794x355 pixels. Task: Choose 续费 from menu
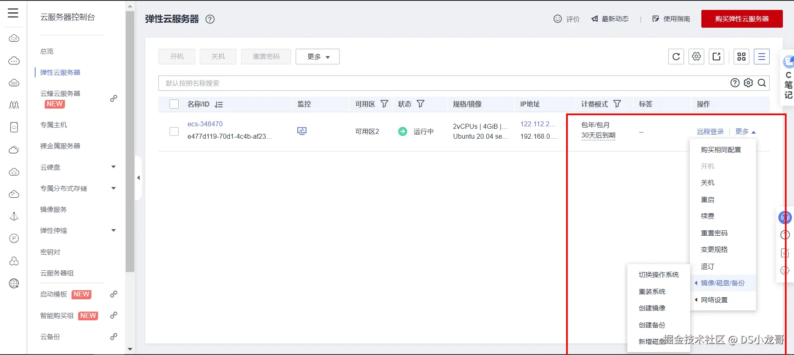click(x=708, y=216)
